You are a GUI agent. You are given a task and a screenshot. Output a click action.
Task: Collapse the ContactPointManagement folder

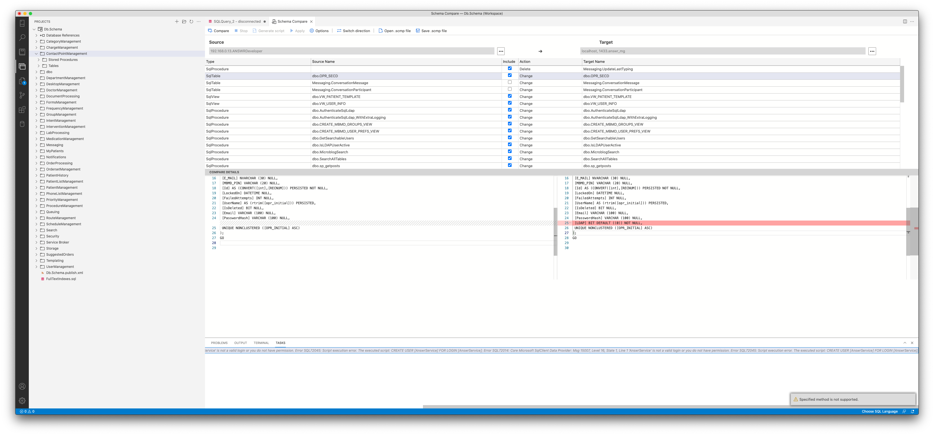36,53
